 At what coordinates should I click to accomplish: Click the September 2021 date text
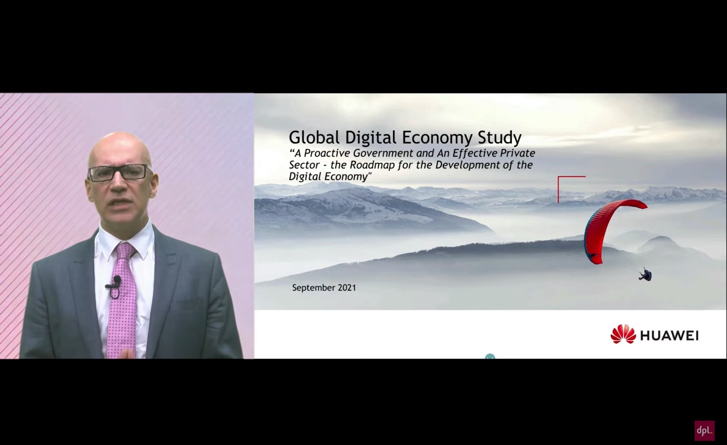coord(324,288)
